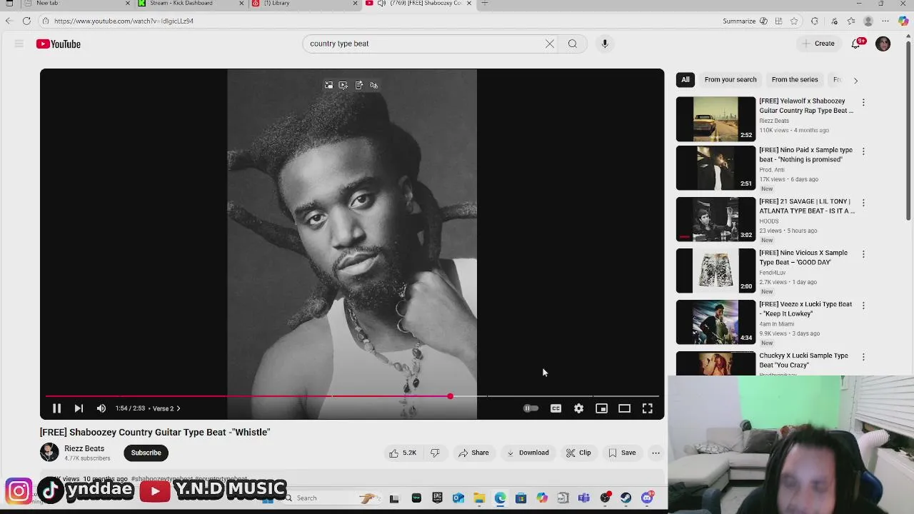Reload the current page

pyautogui.click(x=26, y=21)
